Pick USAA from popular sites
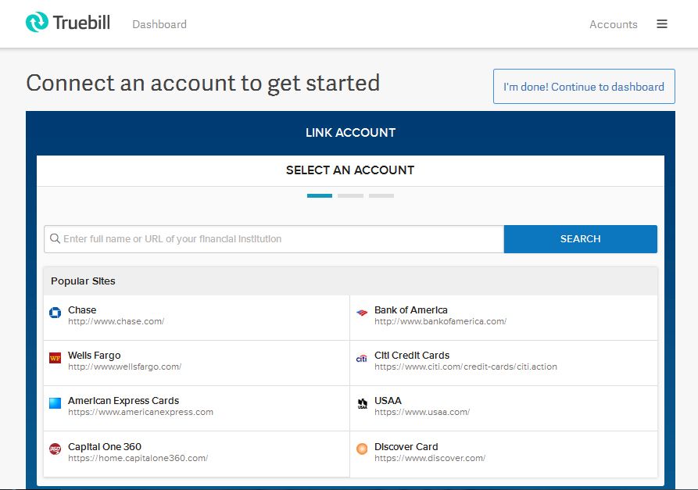The height and width of the screenshot is (490, 698). coord(388,401)
